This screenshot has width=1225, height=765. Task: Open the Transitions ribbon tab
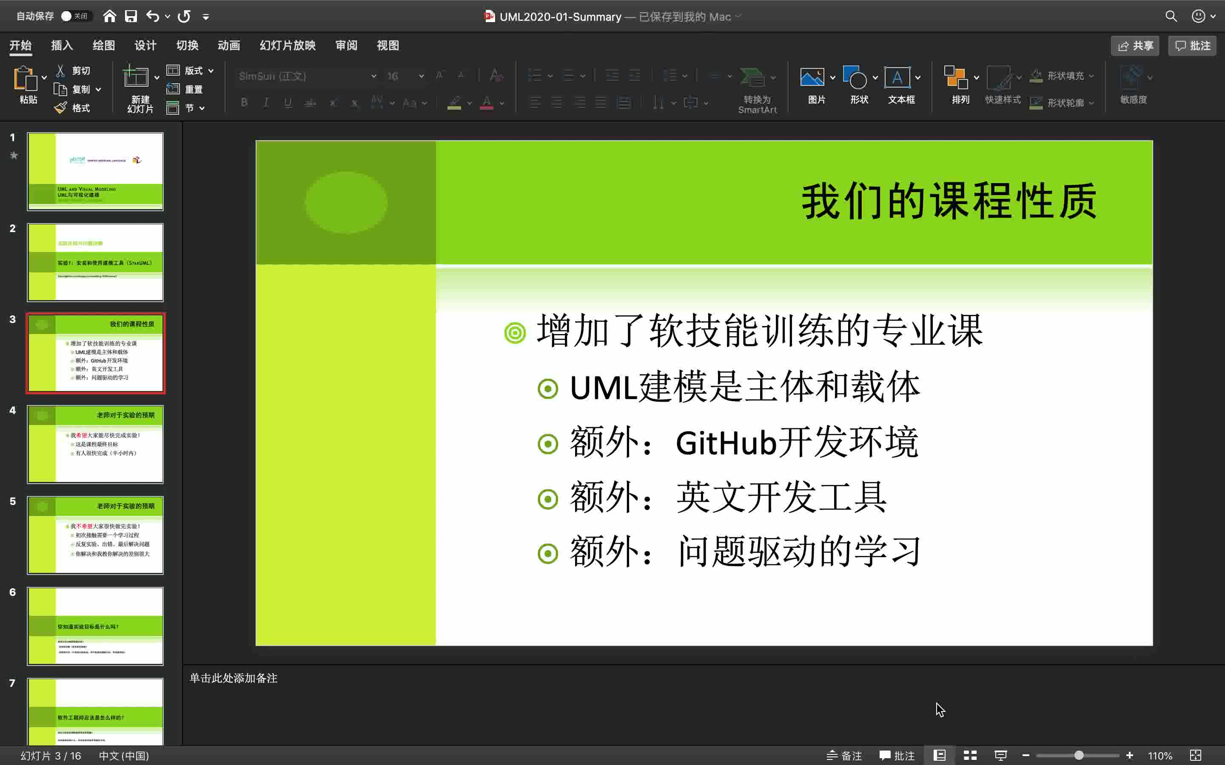click(187, 45)
